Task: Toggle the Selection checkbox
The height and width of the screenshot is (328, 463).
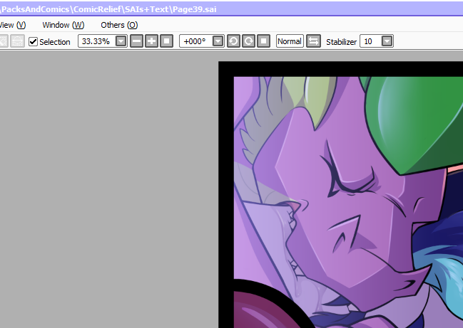Action: (x=33, y=41)
